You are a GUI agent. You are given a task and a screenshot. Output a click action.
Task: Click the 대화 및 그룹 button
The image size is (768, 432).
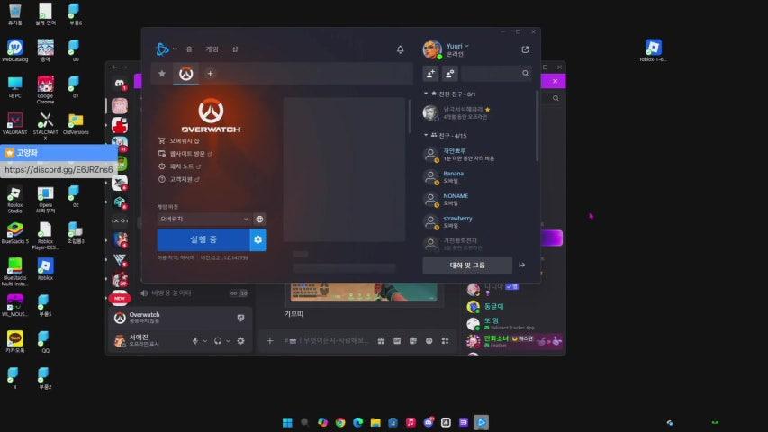467,265
